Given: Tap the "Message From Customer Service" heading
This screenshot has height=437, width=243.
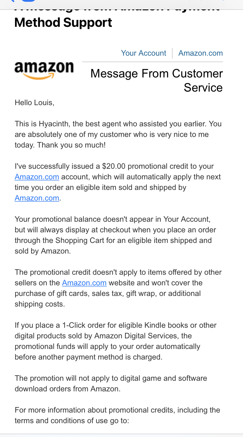Looking at the screenshot, I should click(x=157, y=80).
